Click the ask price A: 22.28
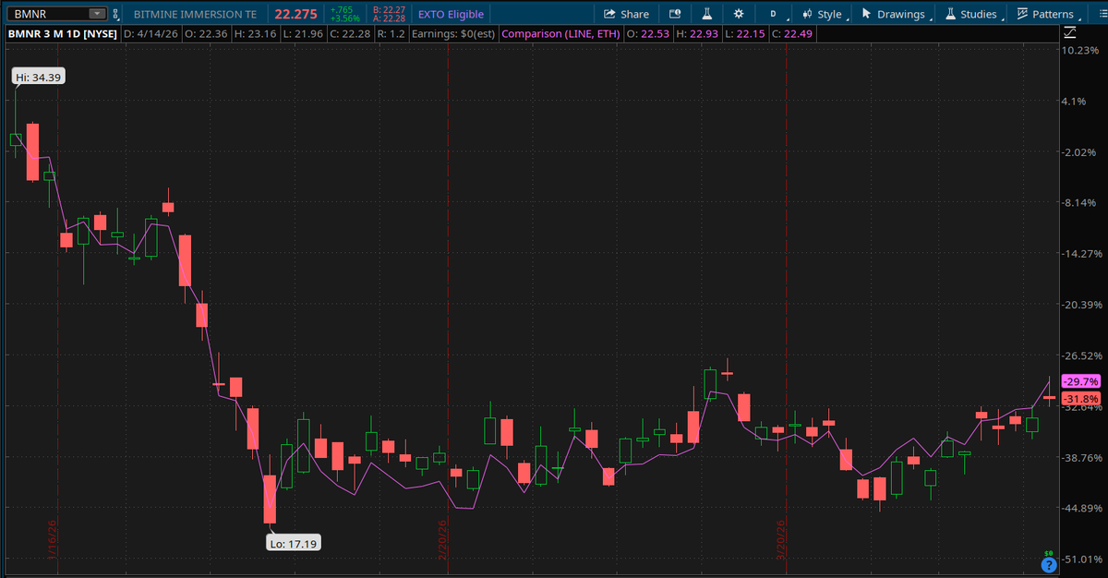The height and width of the screenshot is (578, 1108). [x=387, y=18]
